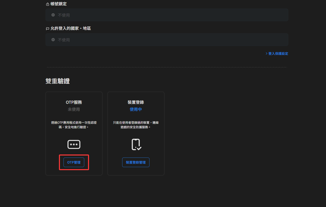Viewport: 326px width, 207px height.
Task: Click the 帳號鎖定 label text
Action: 59,4
